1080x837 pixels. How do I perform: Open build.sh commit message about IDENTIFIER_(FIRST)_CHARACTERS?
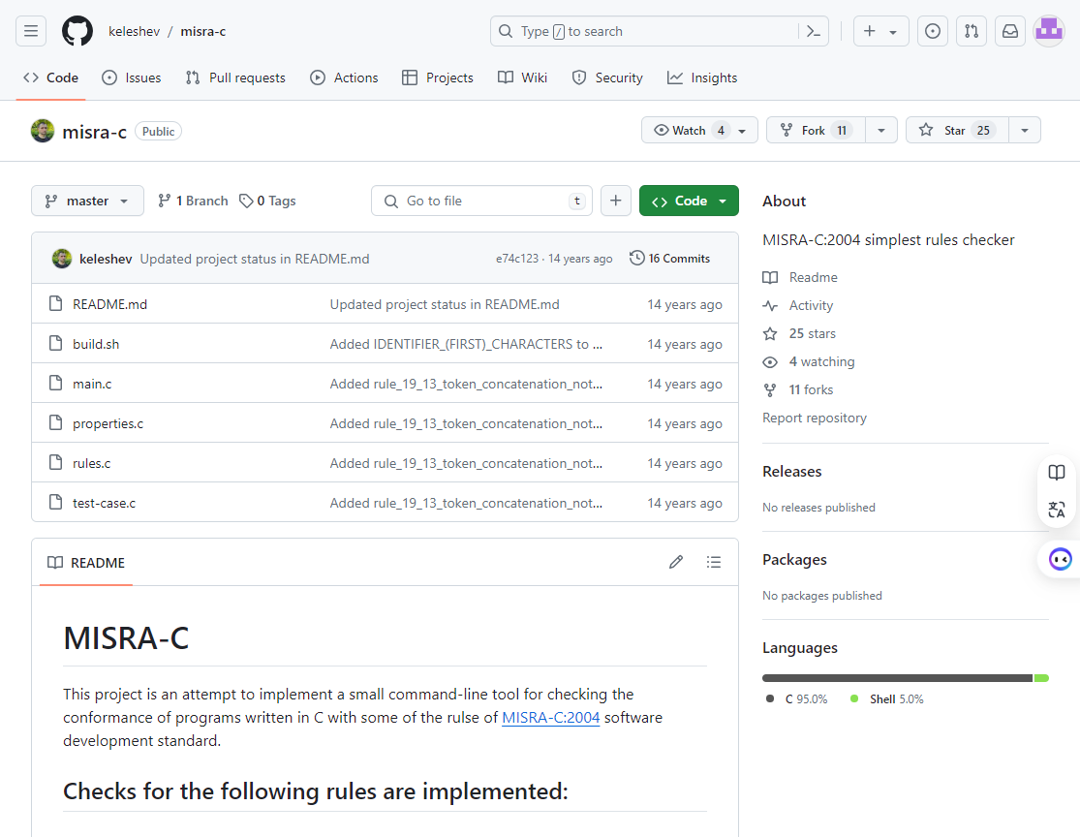466,345
